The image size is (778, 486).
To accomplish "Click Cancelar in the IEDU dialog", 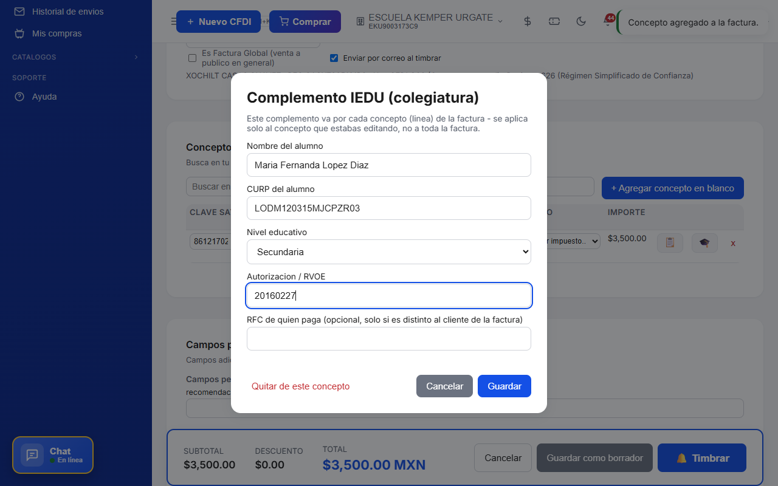I will coord(444,386).
